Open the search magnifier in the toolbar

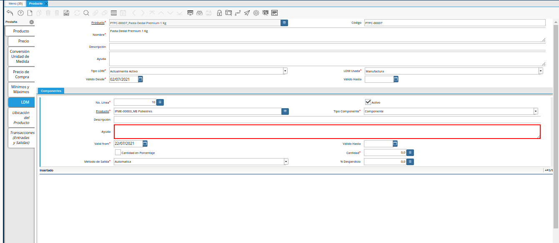click(86, 13)
